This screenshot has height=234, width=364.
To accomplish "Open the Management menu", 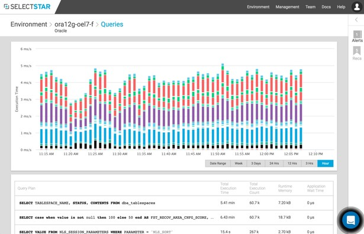I will coord(288,7).
